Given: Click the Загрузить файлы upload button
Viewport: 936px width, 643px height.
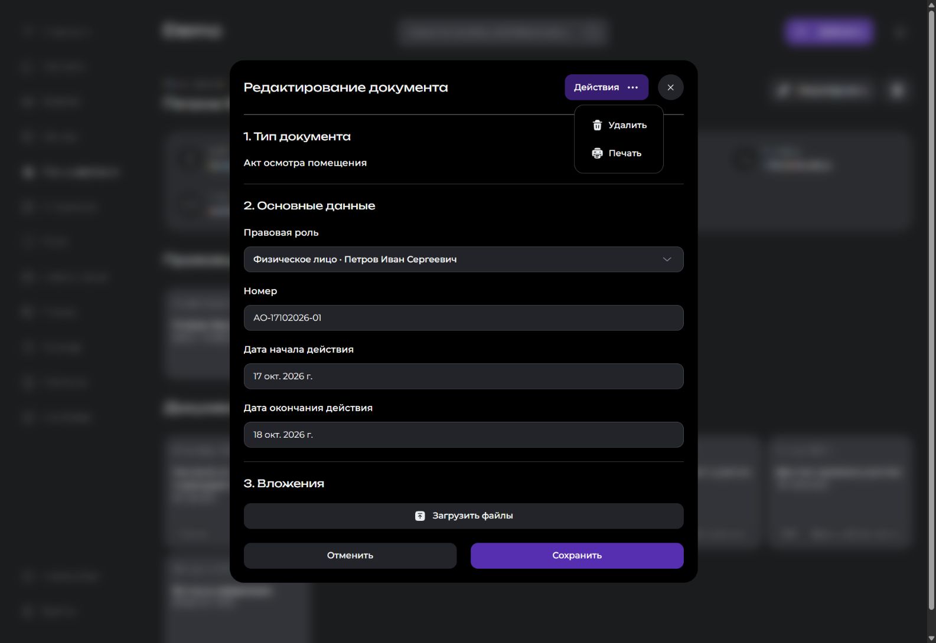Looking at the screenshot, I should pos(464,516).
